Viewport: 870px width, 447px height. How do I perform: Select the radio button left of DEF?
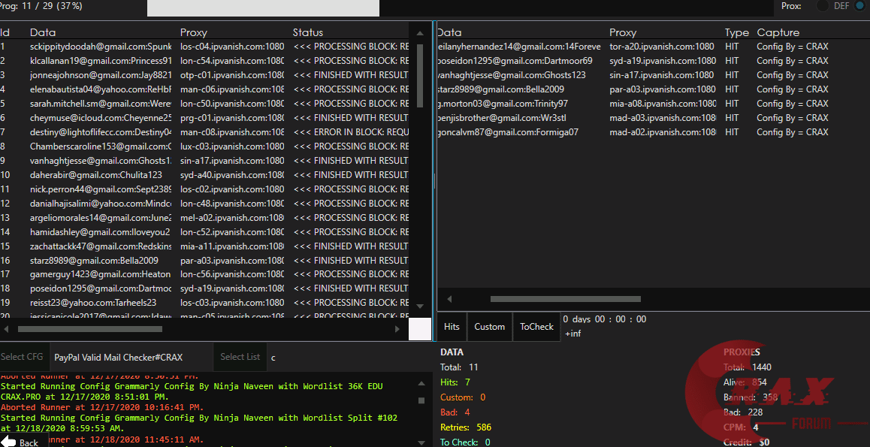823,6
